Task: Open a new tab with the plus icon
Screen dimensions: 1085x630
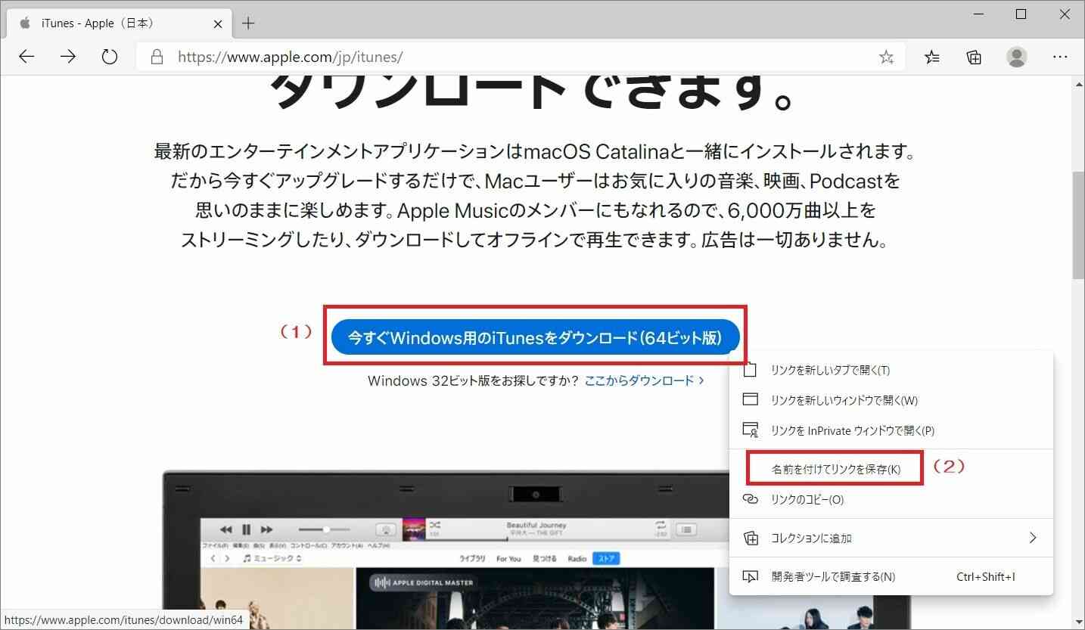Action: pos(247,23)
